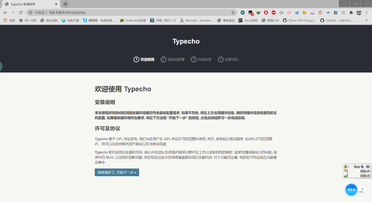Open the 导入书签 bookmark
The height and width of the screenshot is (202, 372).
click(x=28, y=20)
